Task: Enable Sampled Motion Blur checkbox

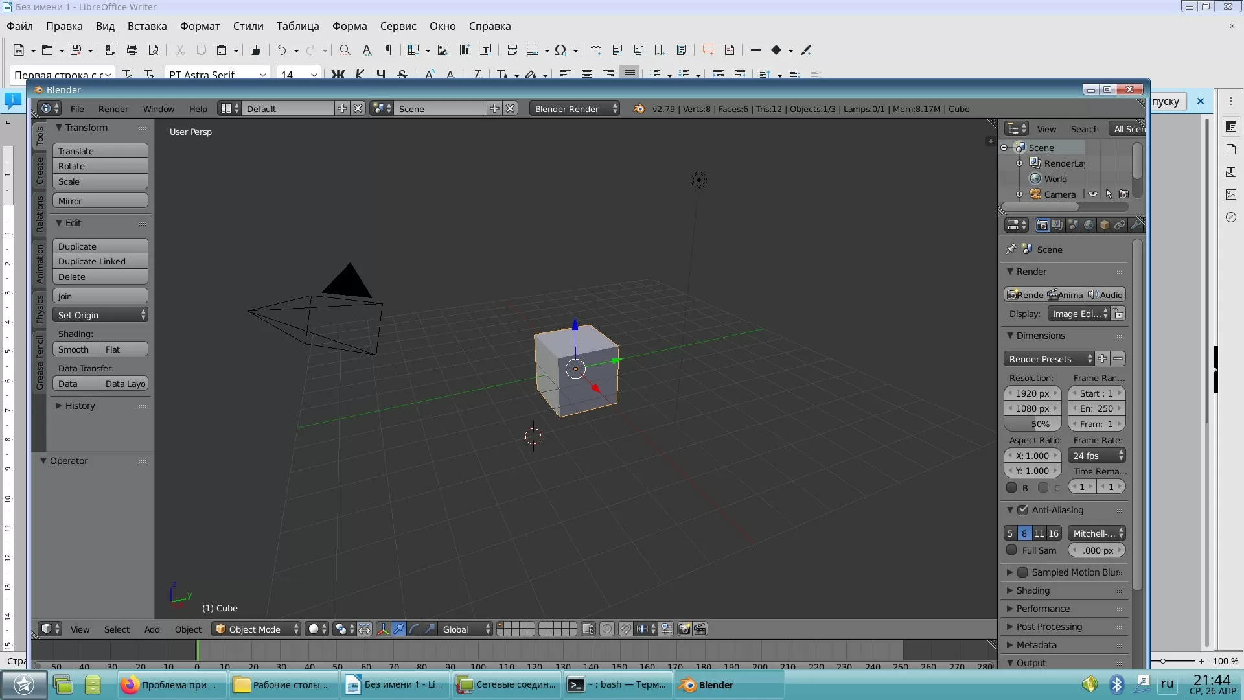Action: tap(1023, 572)
